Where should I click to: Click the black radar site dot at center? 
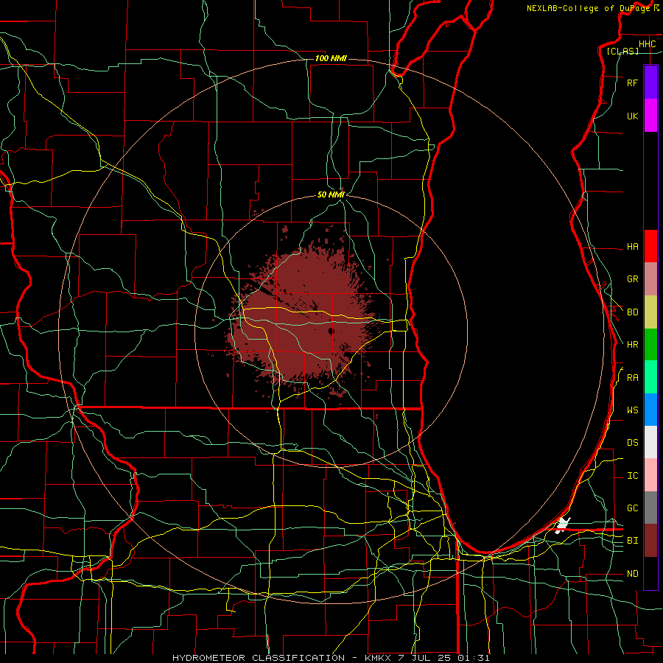pyautogui.click(x=331, y=331)
